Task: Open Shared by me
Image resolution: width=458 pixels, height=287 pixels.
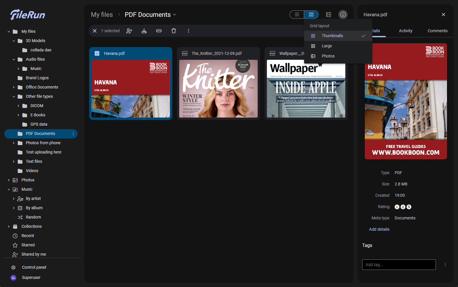Action: pos(34,254)
